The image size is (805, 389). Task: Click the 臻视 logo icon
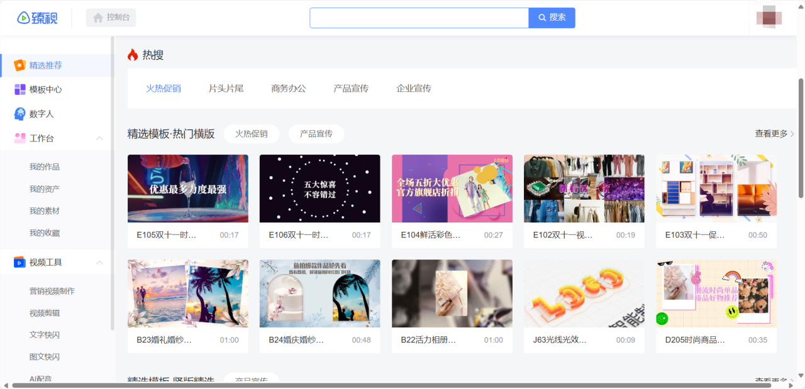pyautogui.click(x=24, y=18)
